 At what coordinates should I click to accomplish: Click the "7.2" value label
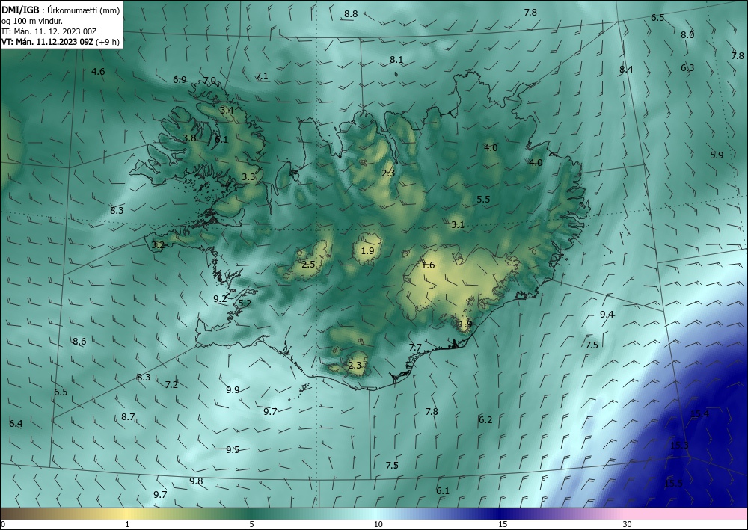[171, 384]
